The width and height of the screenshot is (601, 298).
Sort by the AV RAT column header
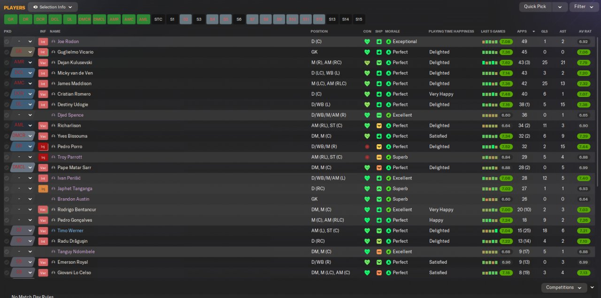(x=585, y=31)
